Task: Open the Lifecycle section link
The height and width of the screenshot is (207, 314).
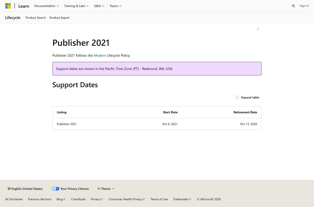Action: click(13, 18)
